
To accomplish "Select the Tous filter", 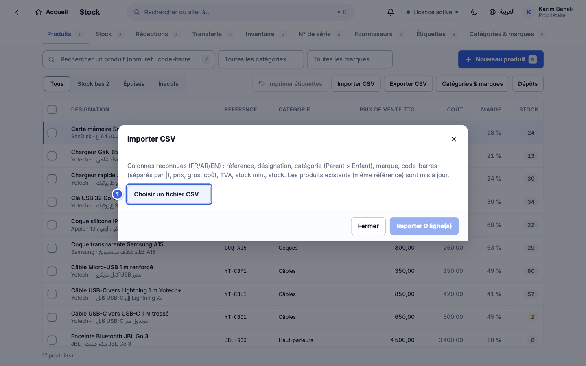I will coord(57,84).
